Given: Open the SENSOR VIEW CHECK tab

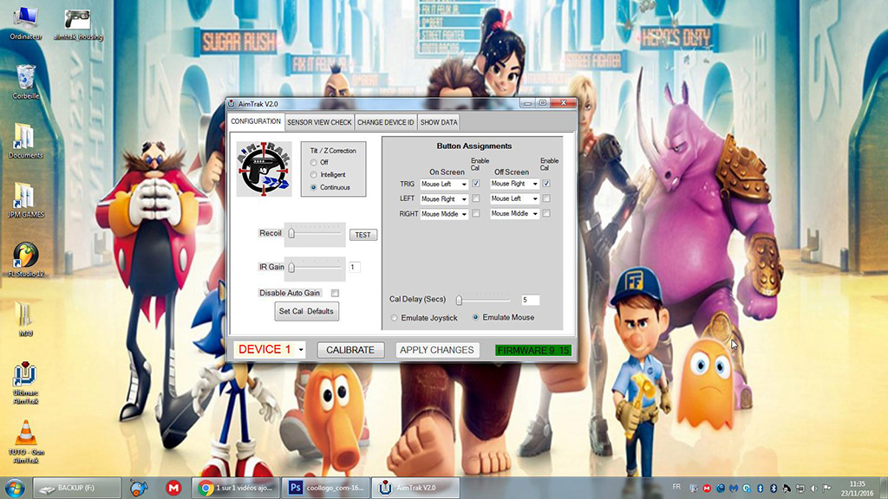Looking at the screenshot, I should click(x=319, y=122).
